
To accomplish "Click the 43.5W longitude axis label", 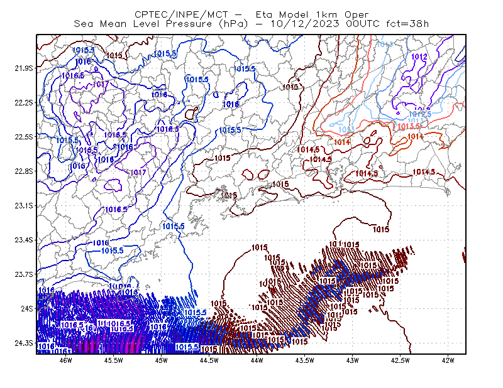I will click(x=304, y=360).
